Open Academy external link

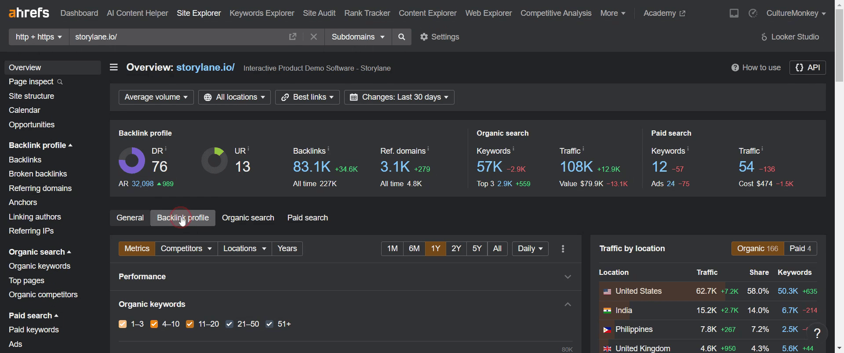coord(664,13)
